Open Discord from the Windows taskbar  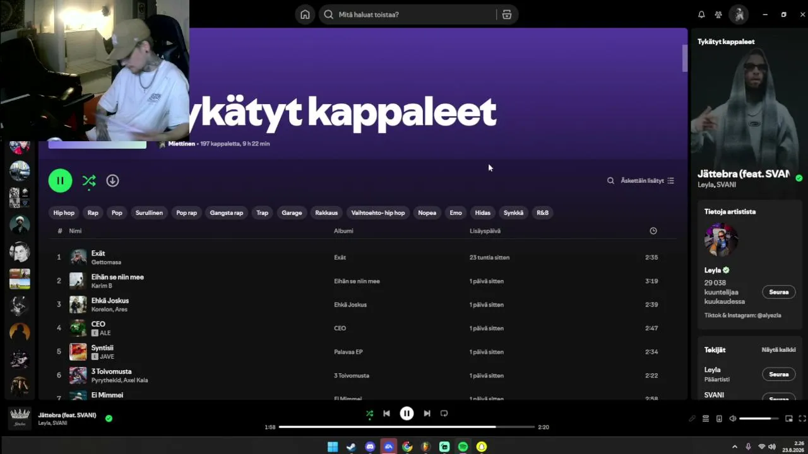tap(370, 446)
